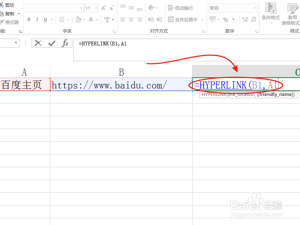Screen dimensions: 300x225
Task: Toggle bold formatting
Action: [29, 19]
